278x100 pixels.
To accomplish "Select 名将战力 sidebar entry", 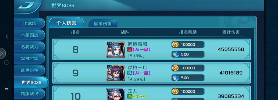I will point(30,47).
